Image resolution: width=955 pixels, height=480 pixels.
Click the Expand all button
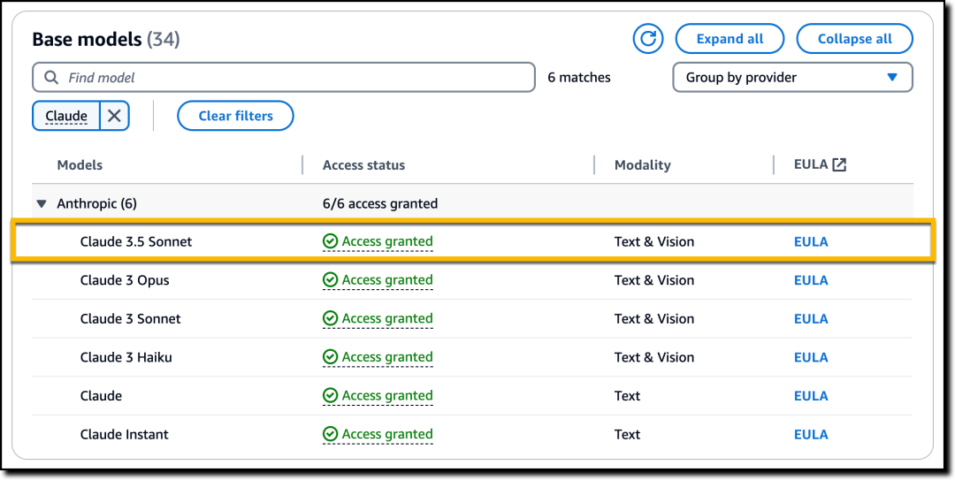[730, 39]
